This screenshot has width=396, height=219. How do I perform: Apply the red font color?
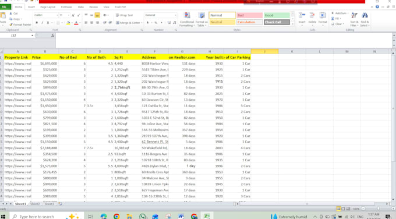pyautogui.click(x=76, y=23)
